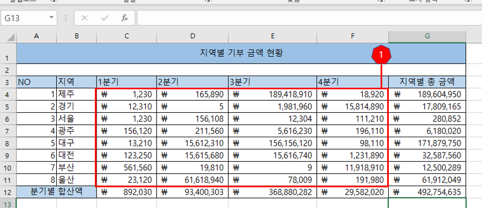Click the Insert Function fx icon

pyautogui.click(x=124, y=18)
